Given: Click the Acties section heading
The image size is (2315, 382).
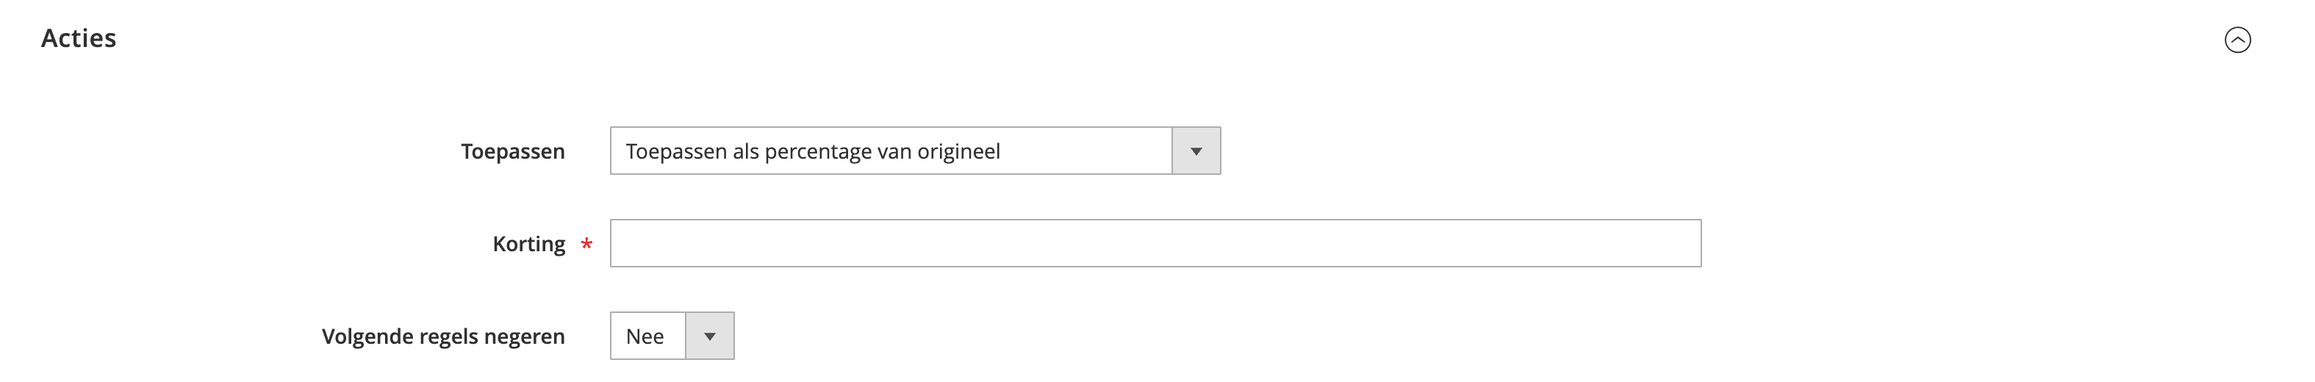Looking at the screenshot, I should point(79,39).
